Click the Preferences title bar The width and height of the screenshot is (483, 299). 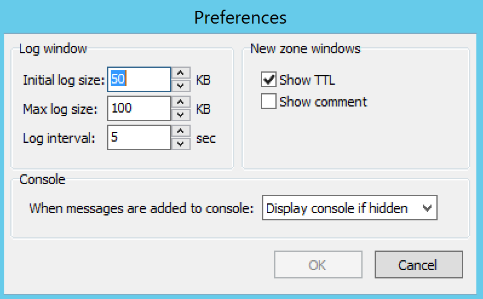point(240,17)
